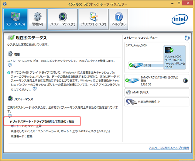
Task: Click the status checkmark icon by 現在のステータス
Action: [11, 38]
